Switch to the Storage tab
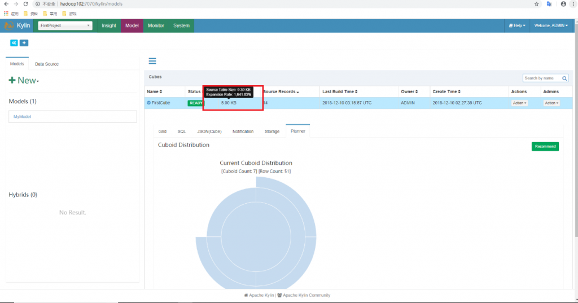Image resolution: width=578 pixels, height=303 pixels. [x=272, y=131]
